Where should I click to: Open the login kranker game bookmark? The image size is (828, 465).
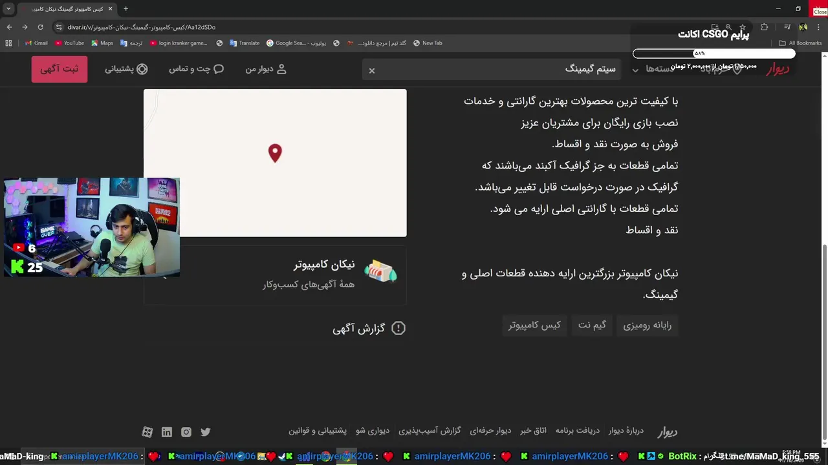tap(179, 43)
